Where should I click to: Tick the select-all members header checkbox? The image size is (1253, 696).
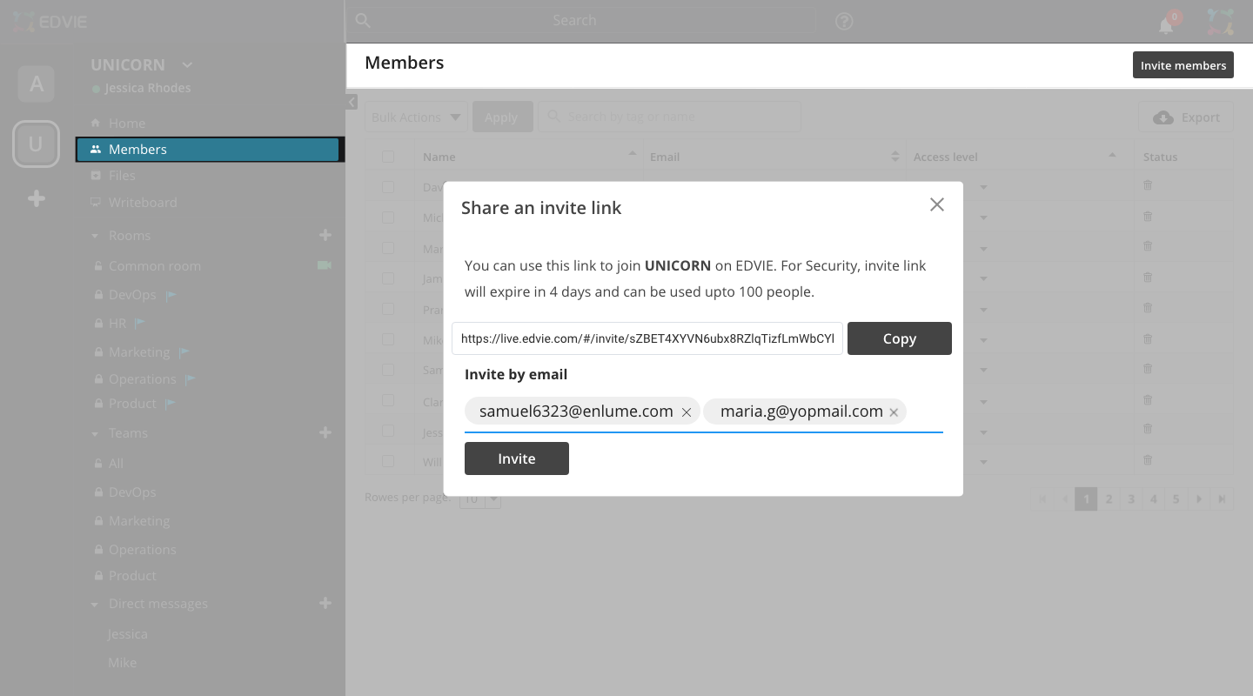pos(388,157)
